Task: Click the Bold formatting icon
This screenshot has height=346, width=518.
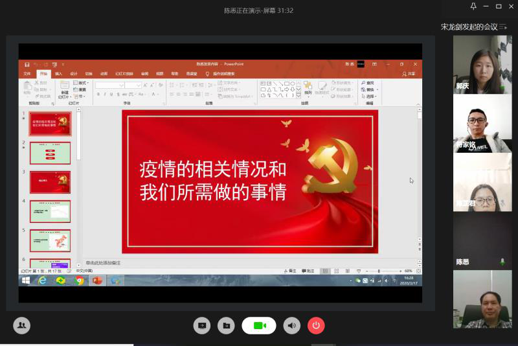Action: click(98, 95)
